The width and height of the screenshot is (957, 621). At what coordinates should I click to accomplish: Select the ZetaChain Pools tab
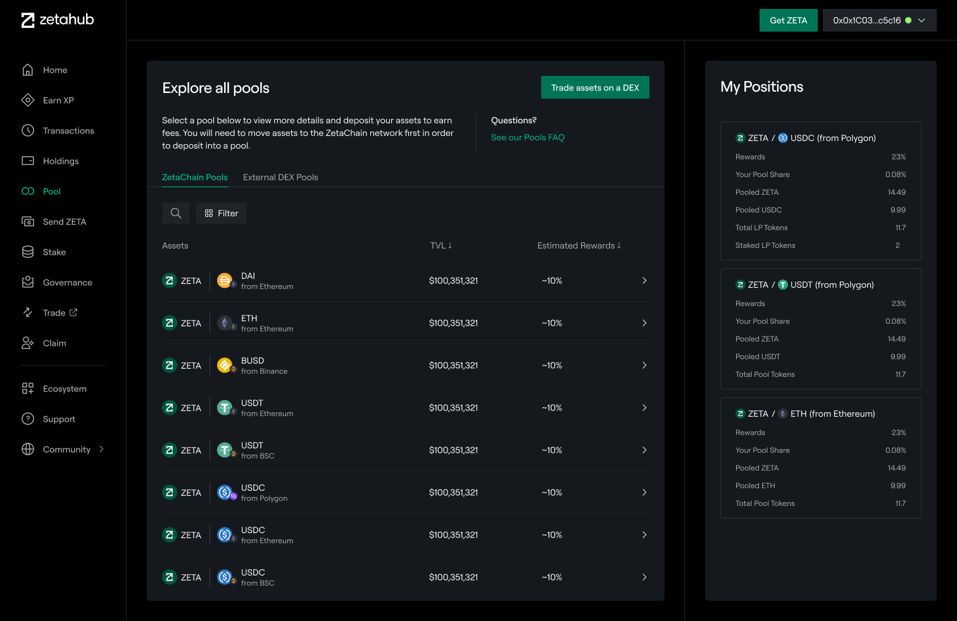click(194, 178)
